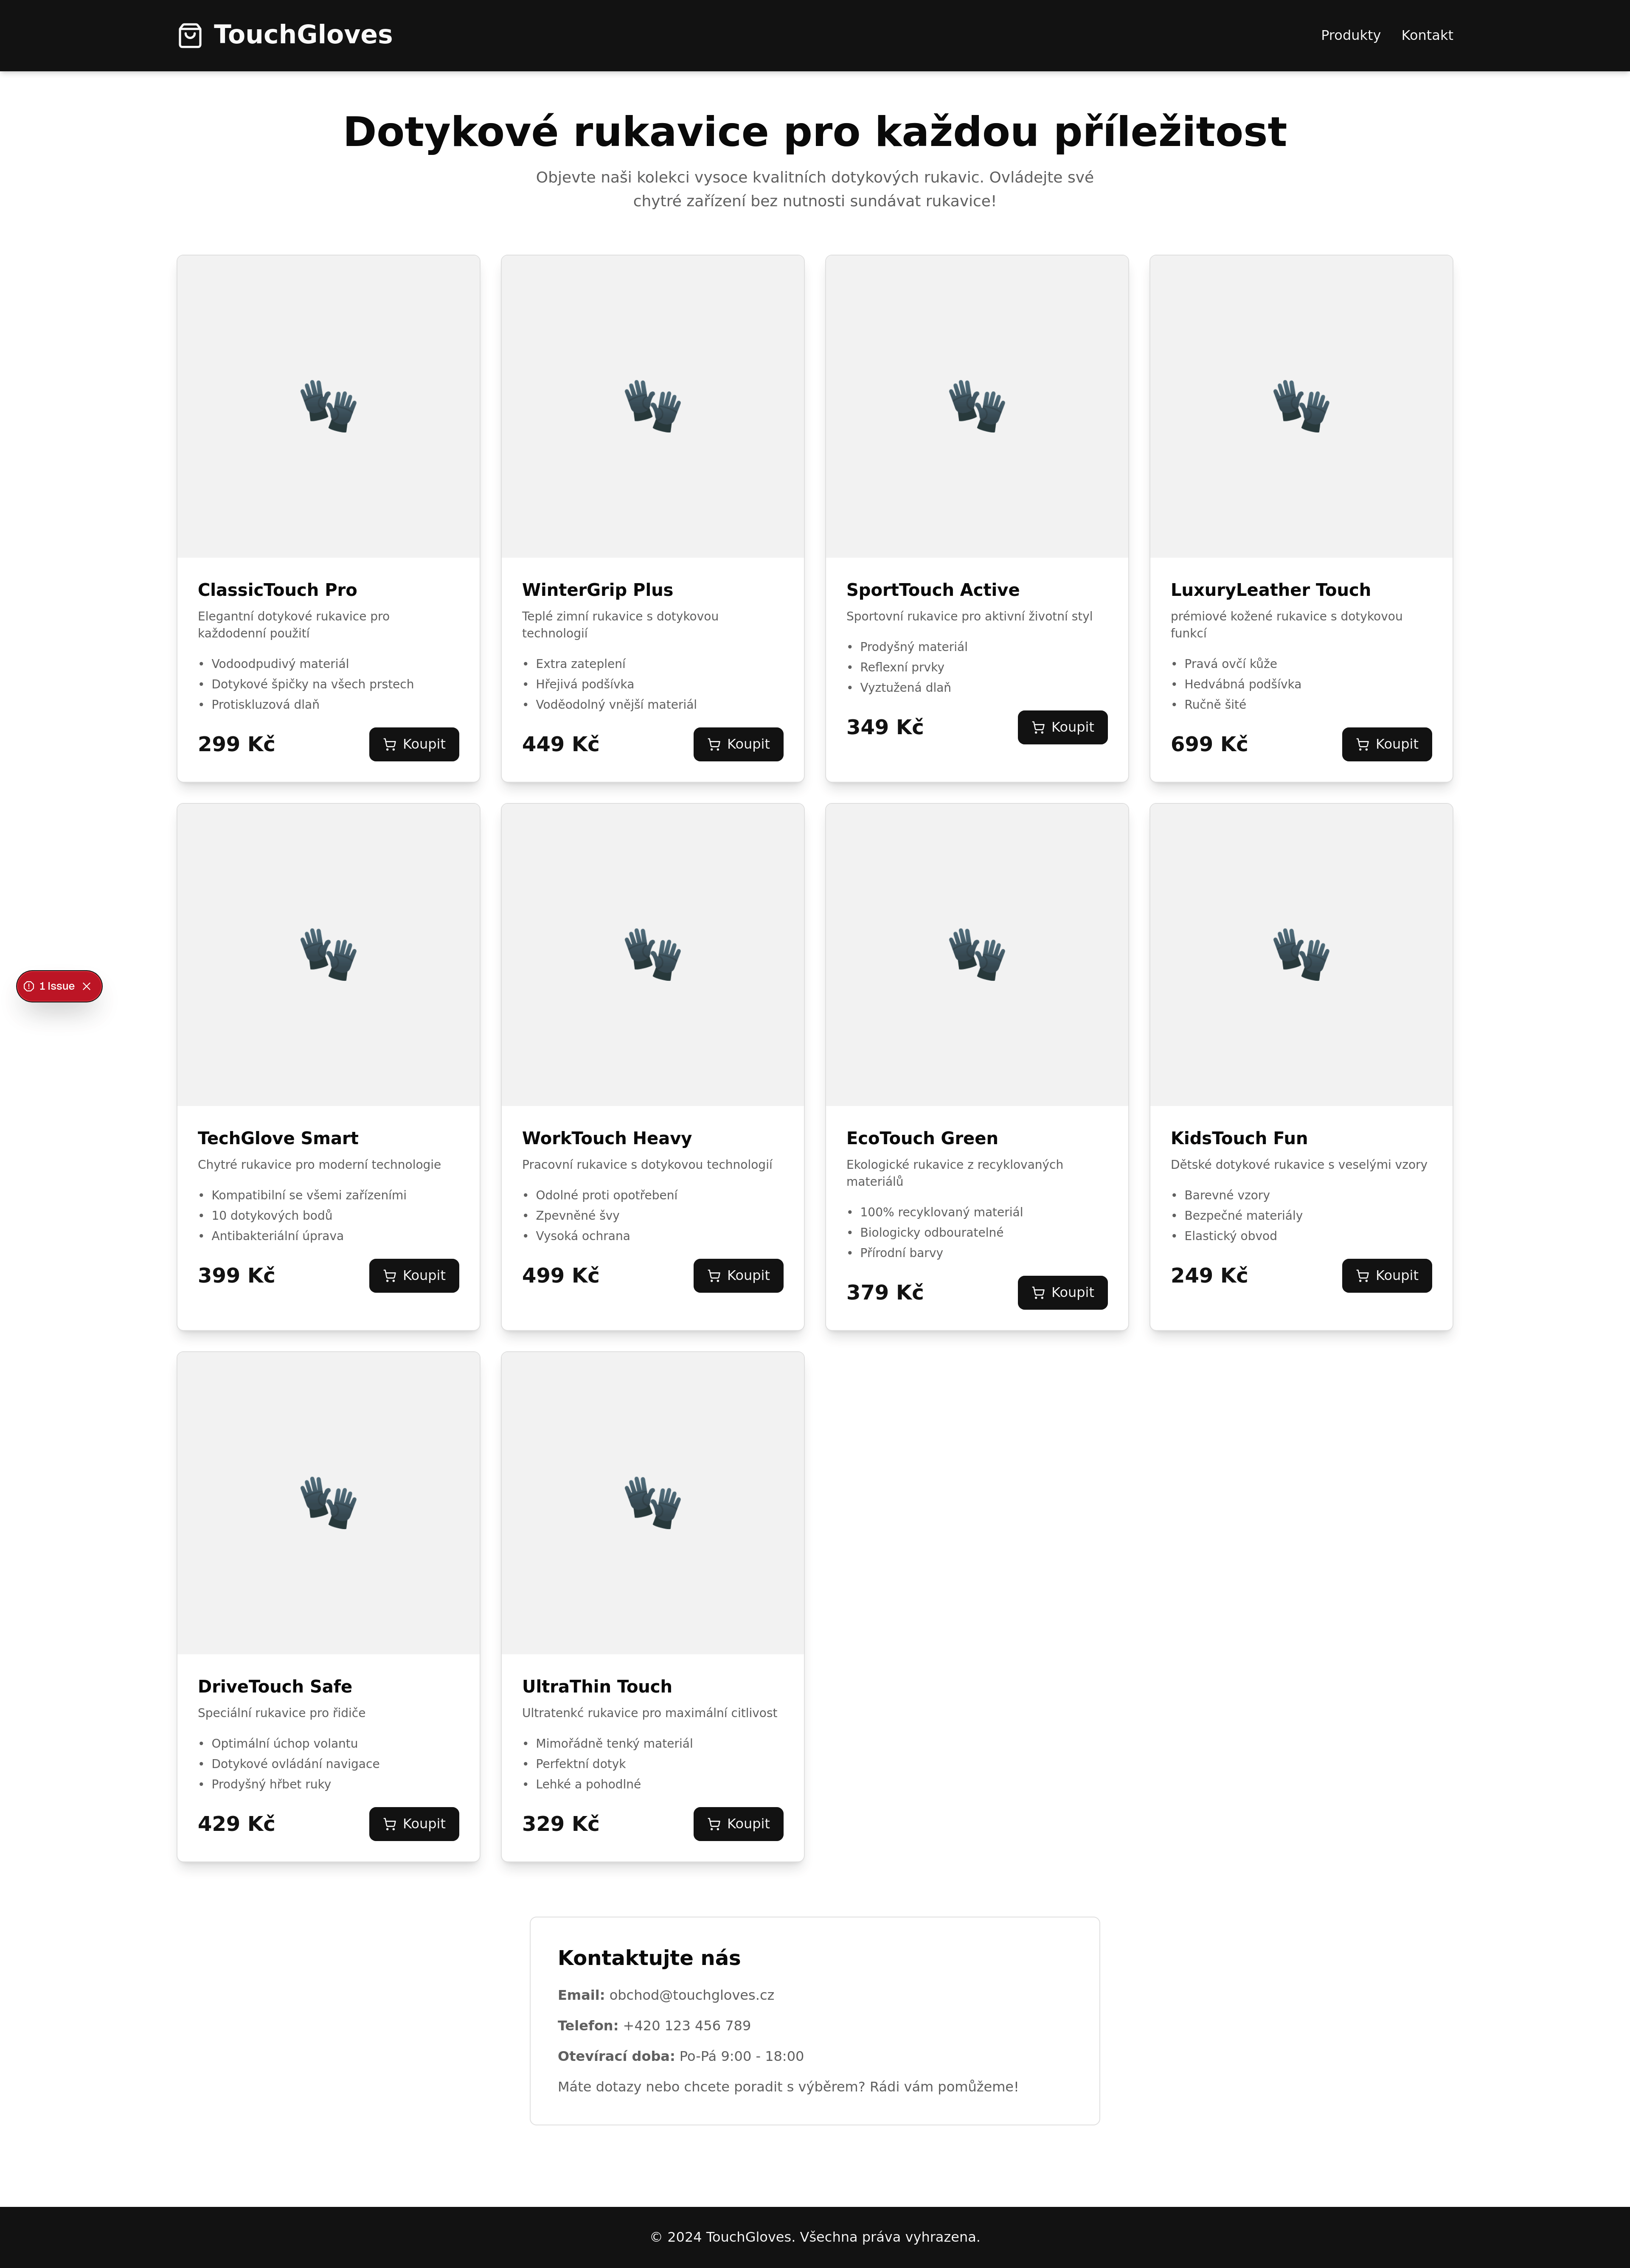Click the cart icon for LuxuryLeather Touch
1630x2268 pixels.
tap(1362, 744)
